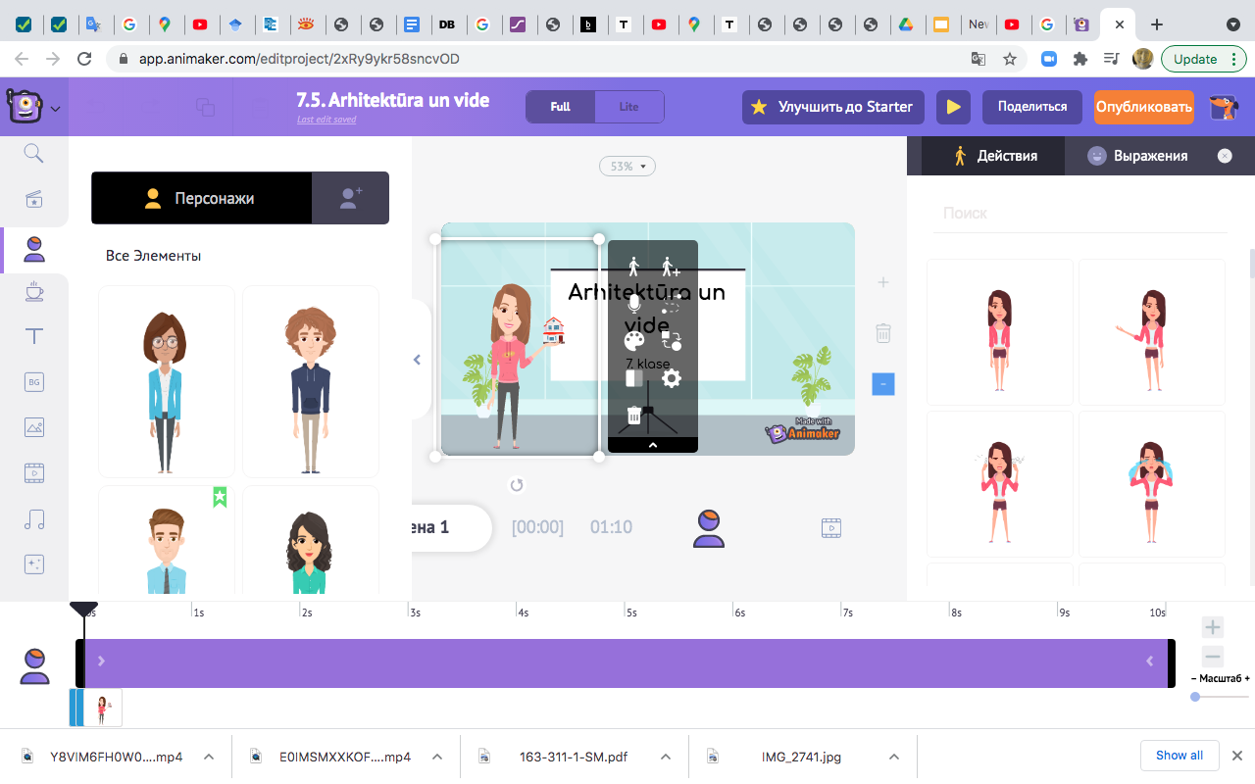Click Улучшить до Starter upgrade button
Screen dimensions: 1255x784
831,107
